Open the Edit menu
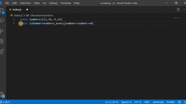Image resolution: width=186 pixels, height=104 pixels. tap(15, 3)
